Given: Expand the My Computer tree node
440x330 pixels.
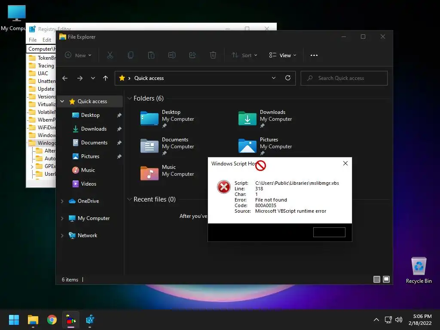Looking at the screenshot, I should pyautogui.click(x=62, y=218).
